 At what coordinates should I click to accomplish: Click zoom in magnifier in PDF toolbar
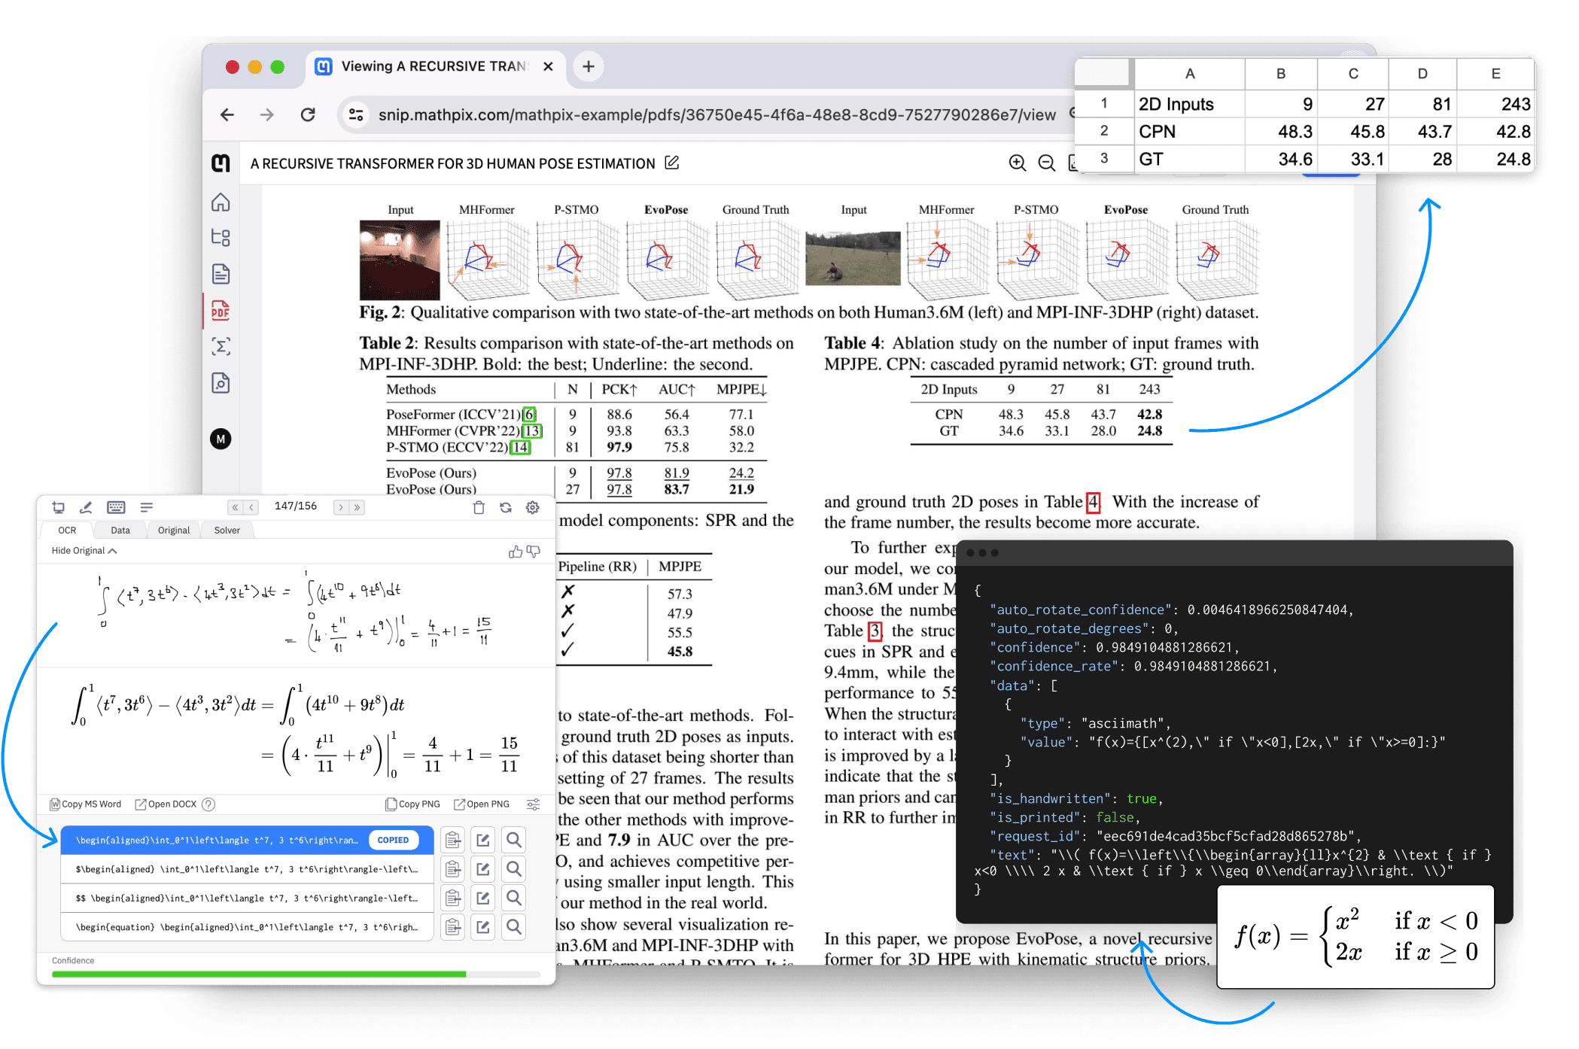tap(1017, 163)
